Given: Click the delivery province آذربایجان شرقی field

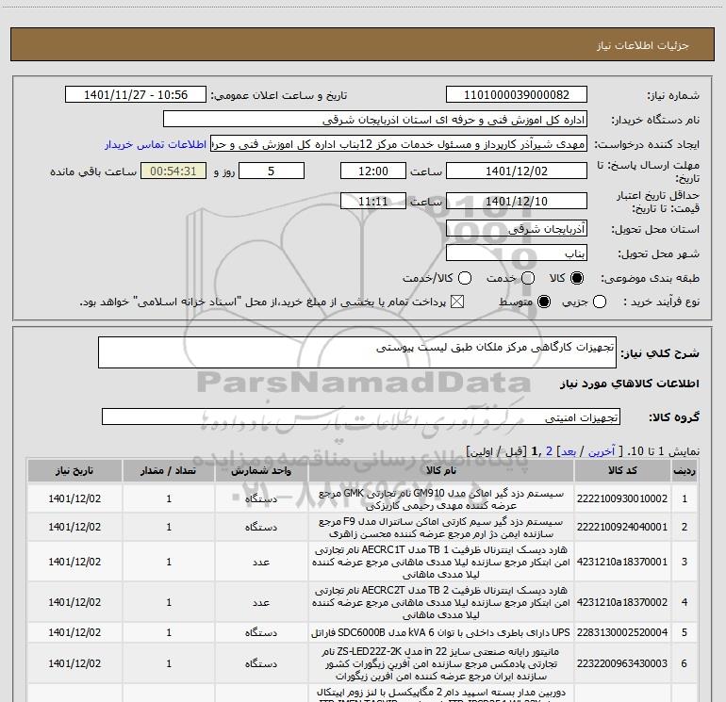Looking at the screenshot, I should [x=517, y=228].
